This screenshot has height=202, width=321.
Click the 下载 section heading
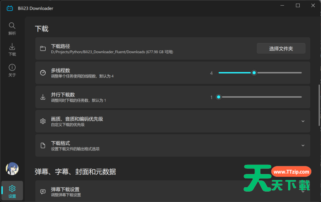[42, 29]
